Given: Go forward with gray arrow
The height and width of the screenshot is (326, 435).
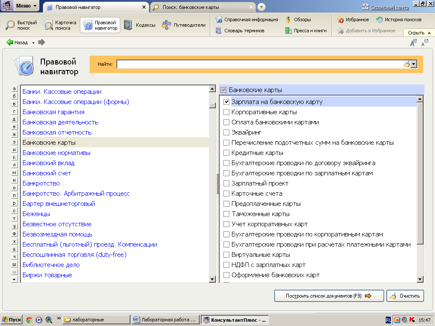Looking at the screenshot, I should click(42, 42).
